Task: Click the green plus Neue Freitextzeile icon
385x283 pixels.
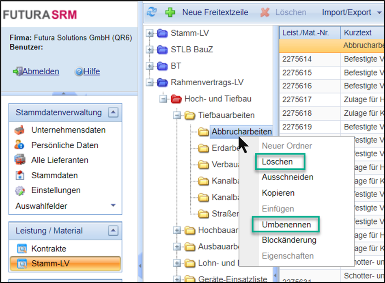Action: click(x=170, y=12)
